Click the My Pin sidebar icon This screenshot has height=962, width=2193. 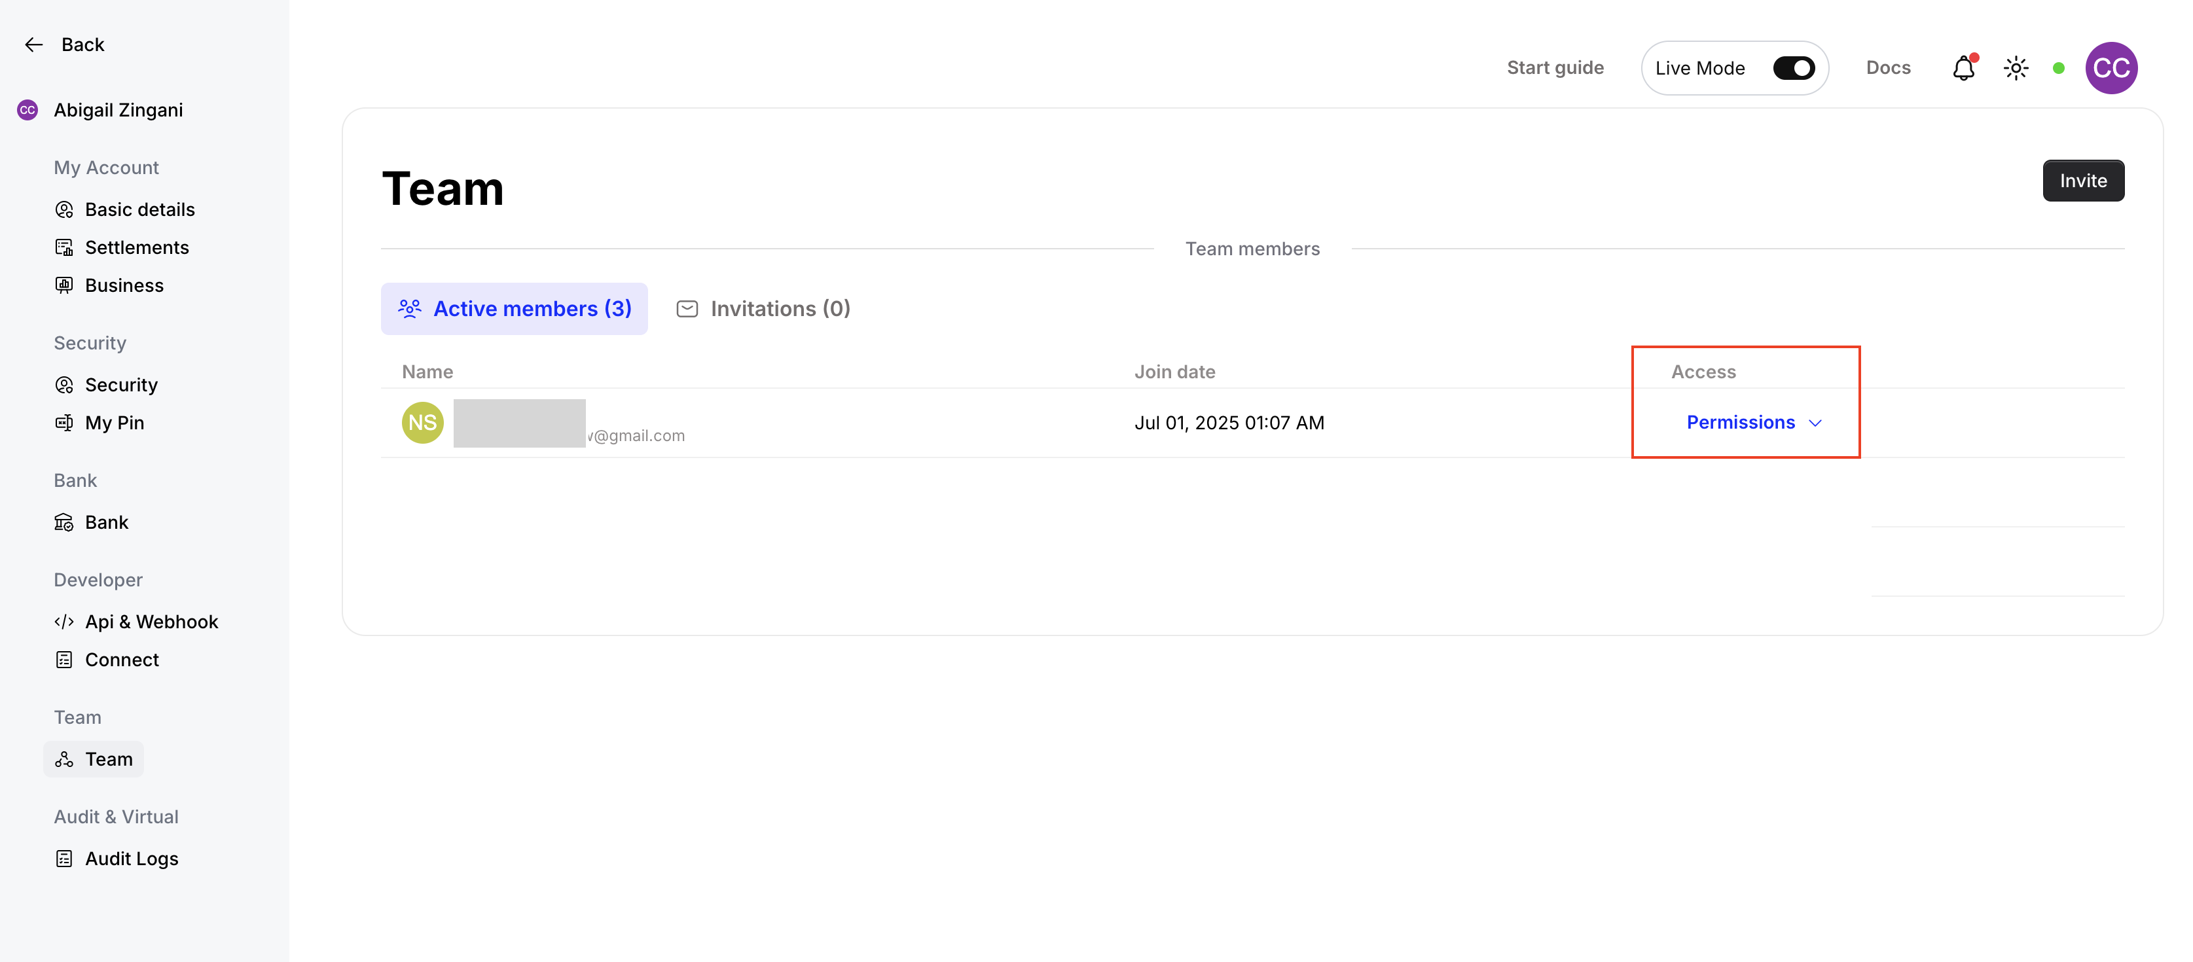click(64, 423)
